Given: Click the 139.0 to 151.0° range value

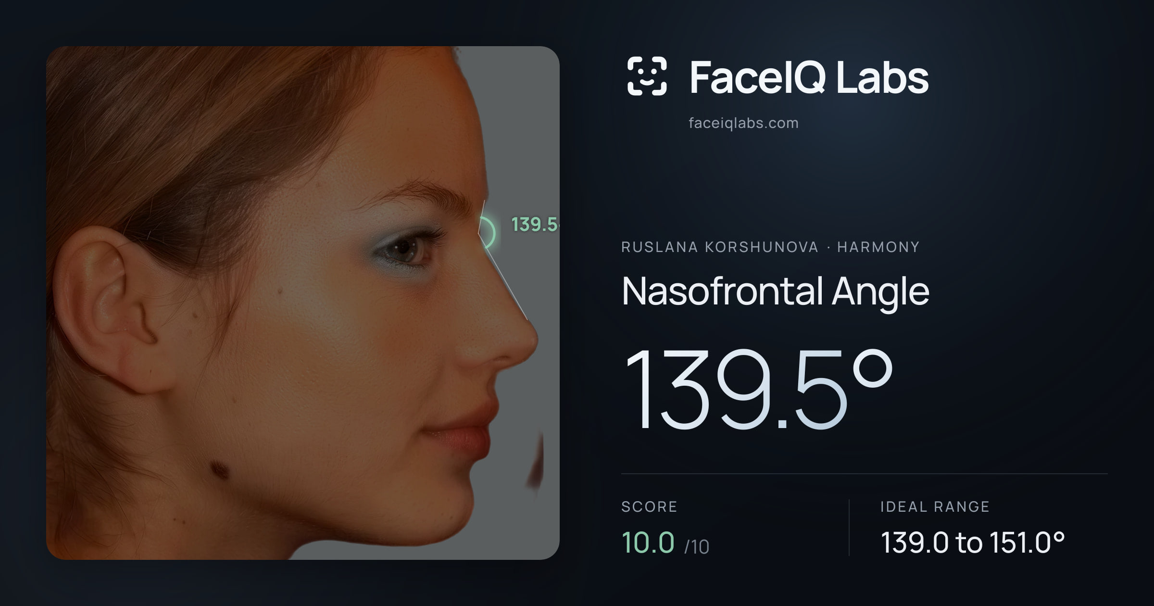Looking at the screenshot, I should pyautogui.click(x=973, y=543).
